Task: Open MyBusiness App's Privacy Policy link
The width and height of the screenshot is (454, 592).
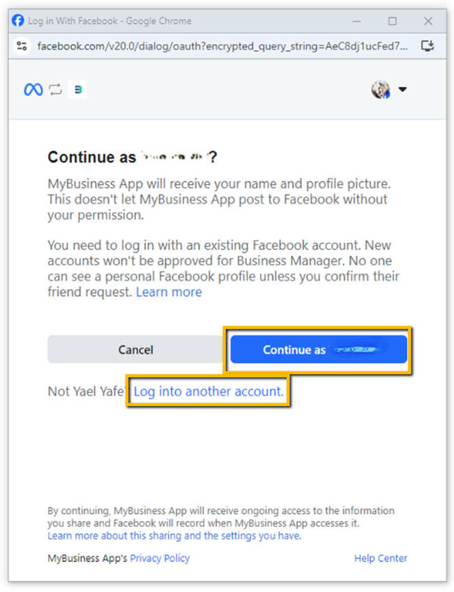Action: [x=160, y=558]
